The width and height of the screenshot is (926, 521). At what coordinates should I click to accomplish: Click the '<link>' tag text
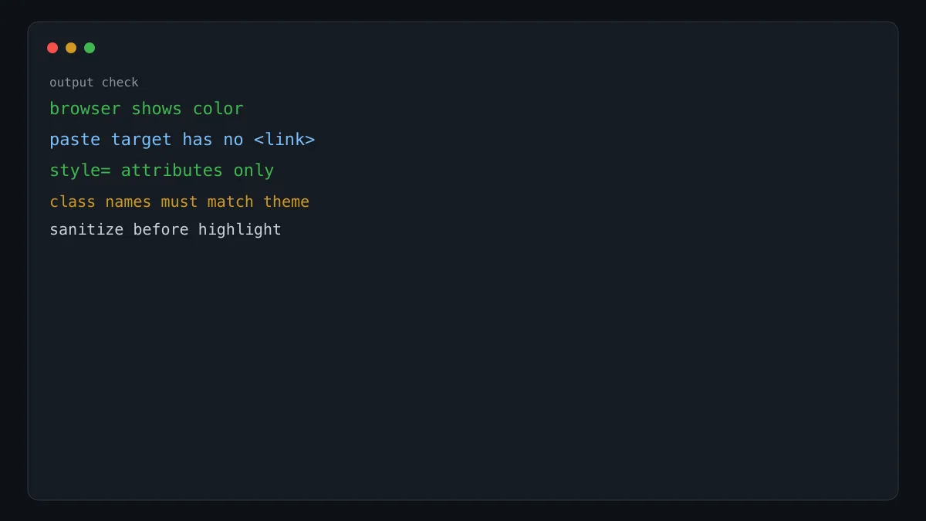[285, 140]
